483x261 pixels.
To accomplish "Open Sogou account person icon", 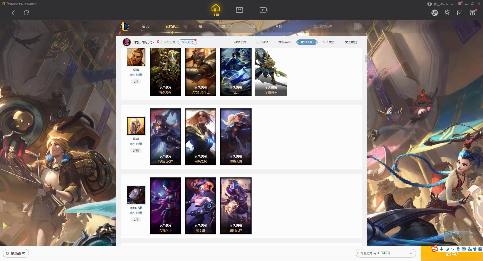I will pos(469,249).
